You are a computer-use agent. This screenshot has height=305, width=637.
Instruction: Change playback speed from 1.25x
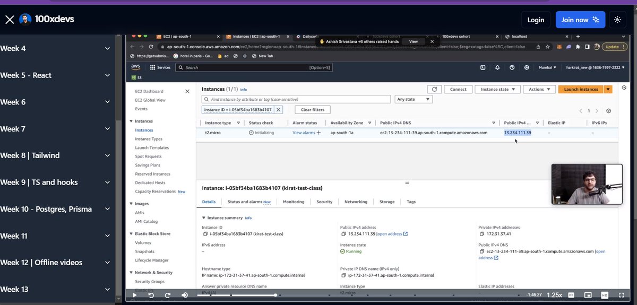click(554, 295)
